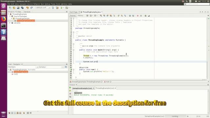Toggle Show Fields navigator filter
The height and width of the screenshot is (118, 210).
(x=12, y=113)
